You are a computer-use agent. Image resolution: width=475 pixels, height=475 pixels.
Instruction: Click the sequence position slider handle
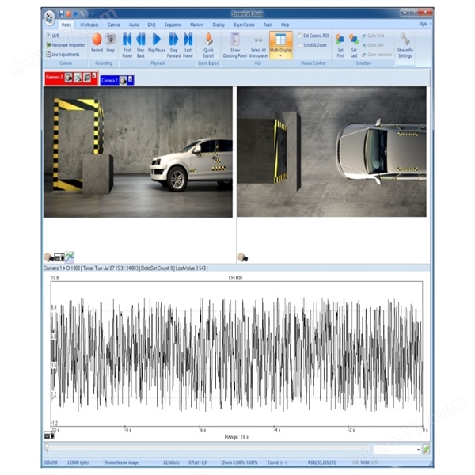click(47, 447)
